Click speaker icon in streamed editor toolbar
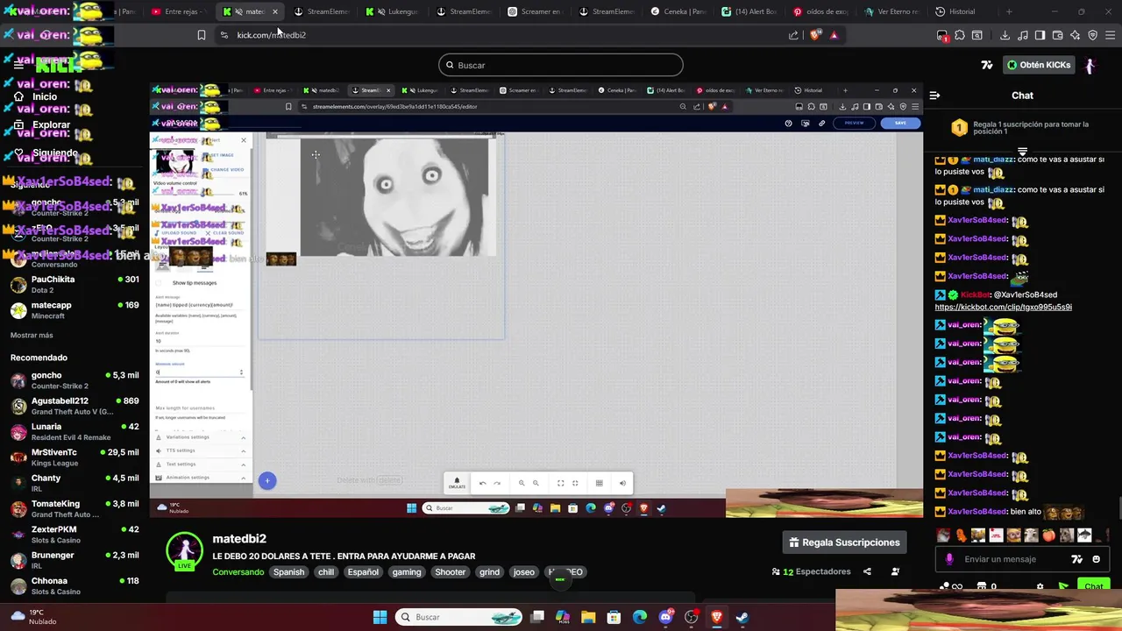The image size is (1122, 631). click(x=622, y=483)
